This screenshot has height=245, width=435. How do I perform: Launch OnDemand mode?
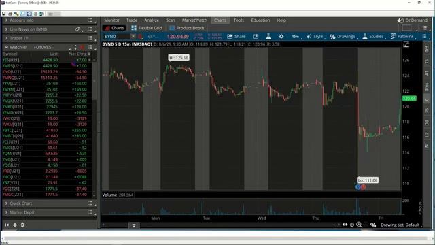pyautogui.click(x=413, y=20)
